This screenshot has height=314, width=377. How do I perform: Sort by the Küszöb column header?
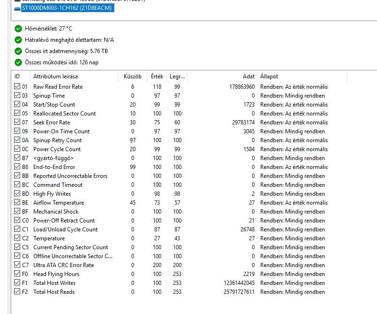pyautogui.click(x=133, y=77)
